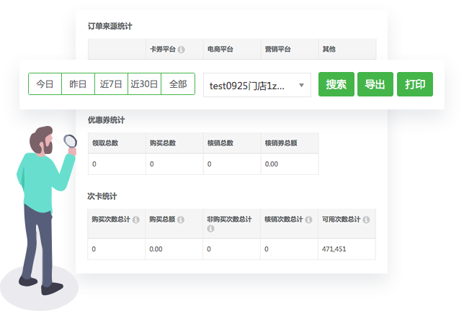Screen dimensions: 464x311
Task: Click the info icon next to 可用次数总计
Action: click(365, 219)
